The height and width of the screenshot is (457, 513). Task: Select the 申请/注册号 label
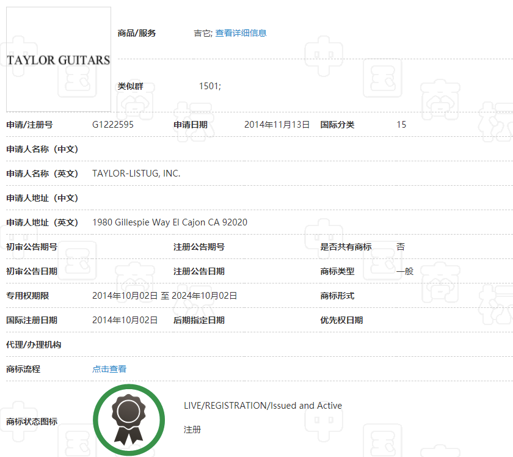(29, 125)
